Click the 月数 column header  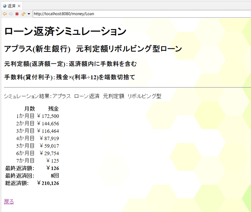[x=29, y=109]
